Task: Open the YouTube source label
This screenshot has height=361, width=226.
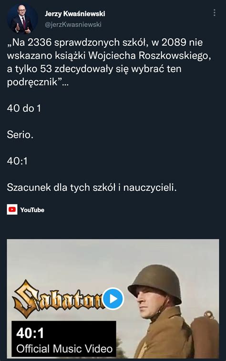Action: [x=32, y=210]
